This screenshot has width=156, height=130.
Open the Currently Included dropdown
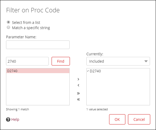(x=118, y=61)
